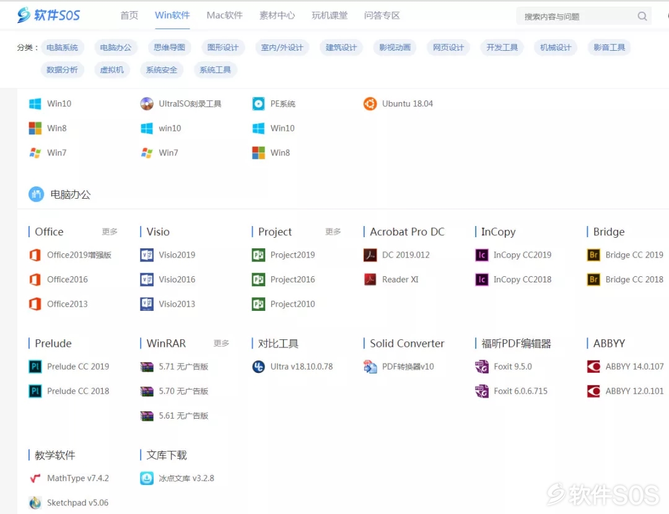Click the Prelude CC 2019 icon
This screenshot has height=514, width=669.
pos(35,367)
